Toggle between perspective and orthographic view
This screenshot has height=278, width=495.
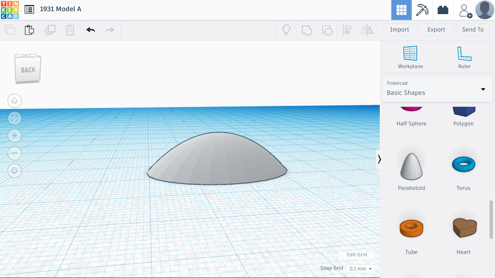pos(14,170)
